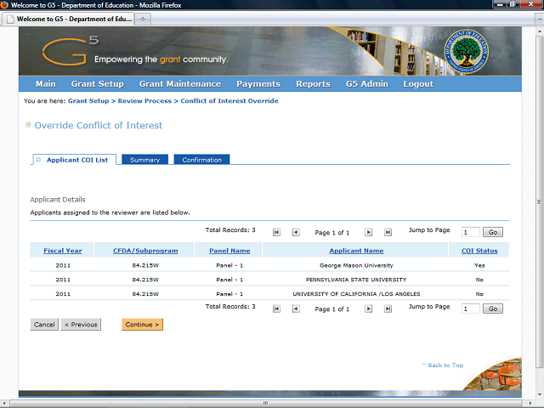The height and width of the screenshot is (408, 544).
Task: Click the icon beside Override Conflict of Interest heading
Action: click(28, 125)
